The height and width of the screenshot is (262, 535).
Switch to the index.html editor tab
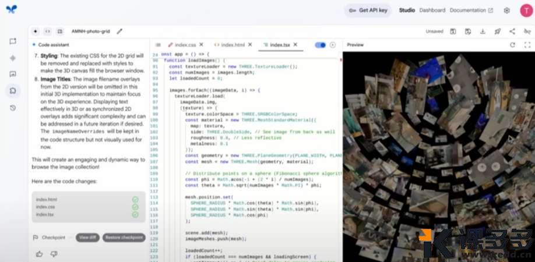(x=233, y=45)
